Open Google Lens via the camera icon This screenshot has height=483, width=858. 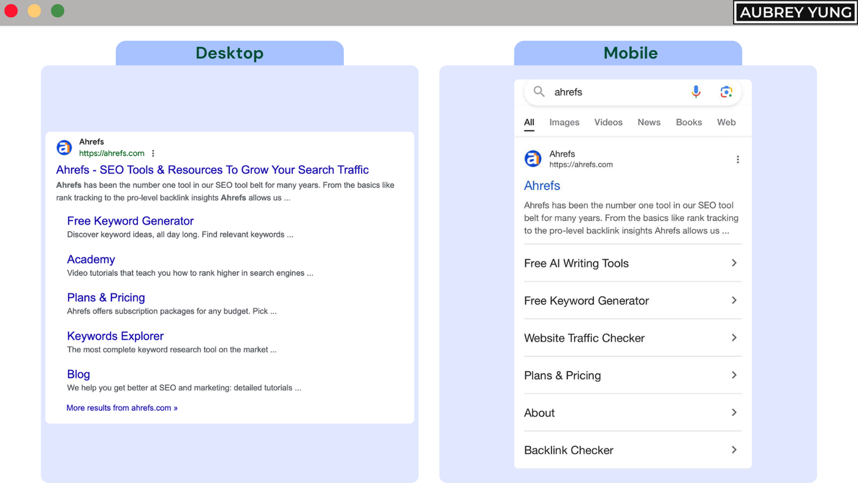[726, 91]
